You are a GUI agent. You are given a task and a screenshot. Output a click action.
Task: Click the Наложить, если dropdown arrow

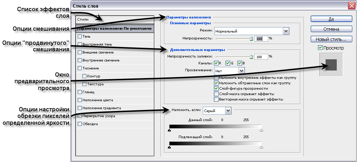(x=228, y=111)
